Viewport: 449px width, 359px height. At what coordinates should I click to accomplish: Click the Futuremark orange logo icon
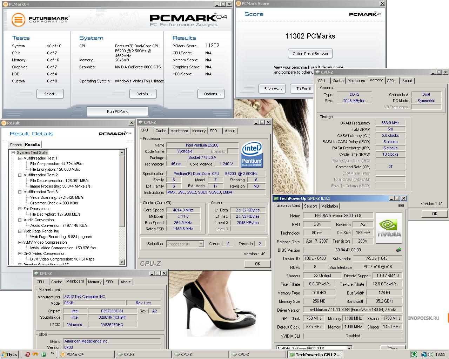click(x=18, y=19)
